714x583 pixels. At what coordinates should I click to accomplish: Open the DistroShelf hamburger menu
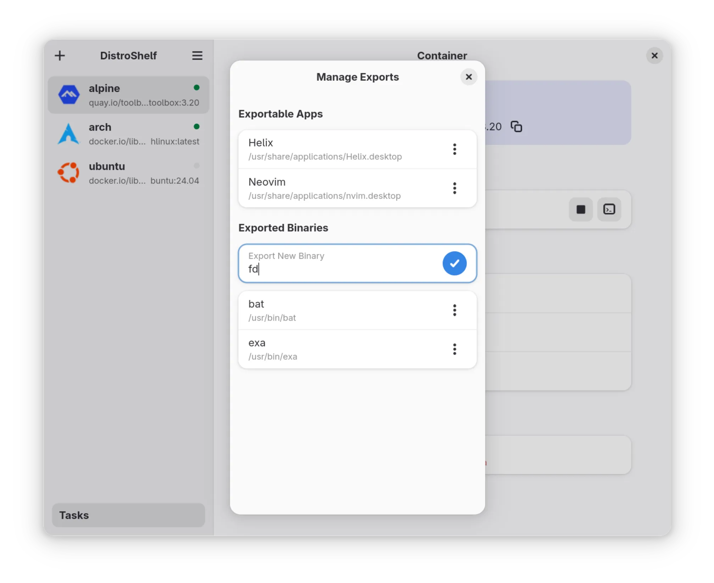click(x=197, y=56)
